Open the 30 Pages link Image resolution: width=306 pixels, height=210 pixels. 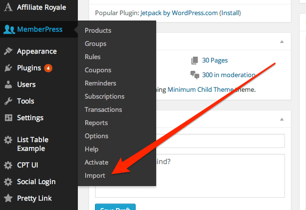pos(215,61)
